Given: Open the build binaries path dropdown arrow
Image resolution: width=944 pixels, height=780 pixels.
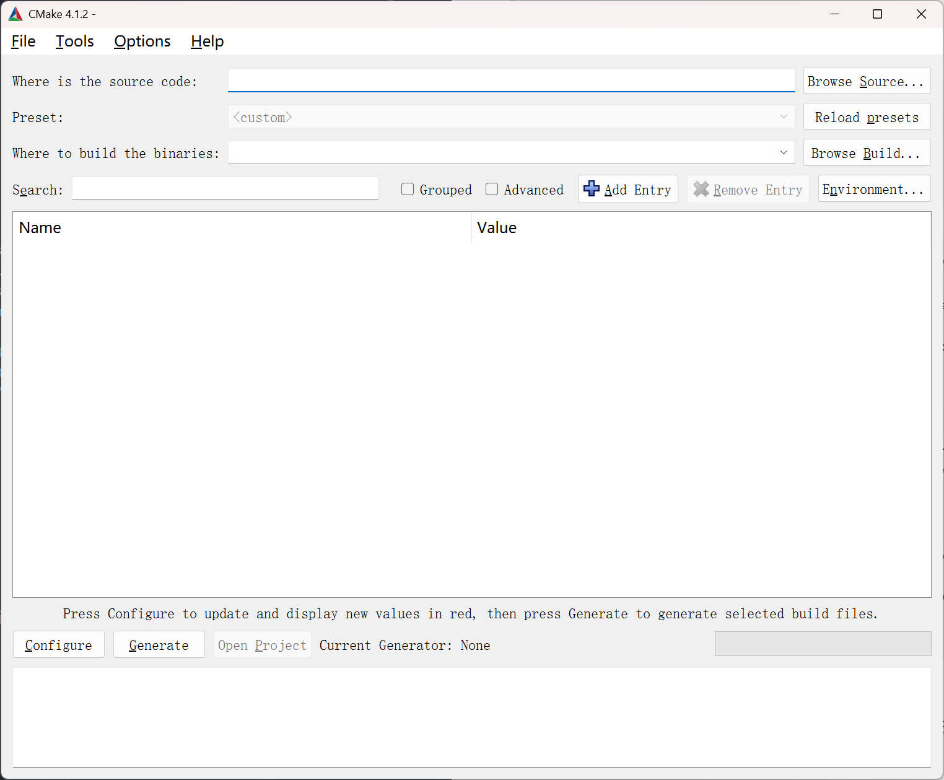Looking at the screenshot, I should (x=783, y=153).
